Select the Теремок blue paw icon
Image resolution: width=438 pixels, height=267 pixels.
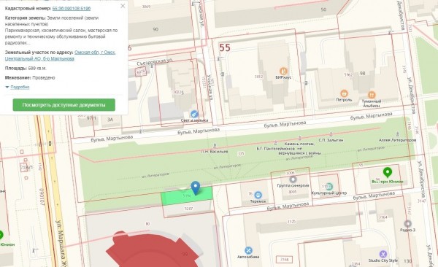258,195
